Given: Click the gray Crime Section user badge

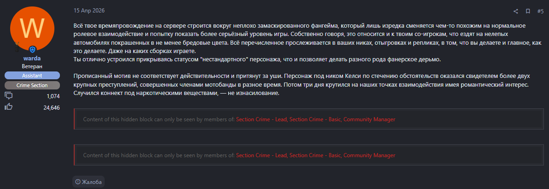Looking at the screenshot, I should (32, 85).
